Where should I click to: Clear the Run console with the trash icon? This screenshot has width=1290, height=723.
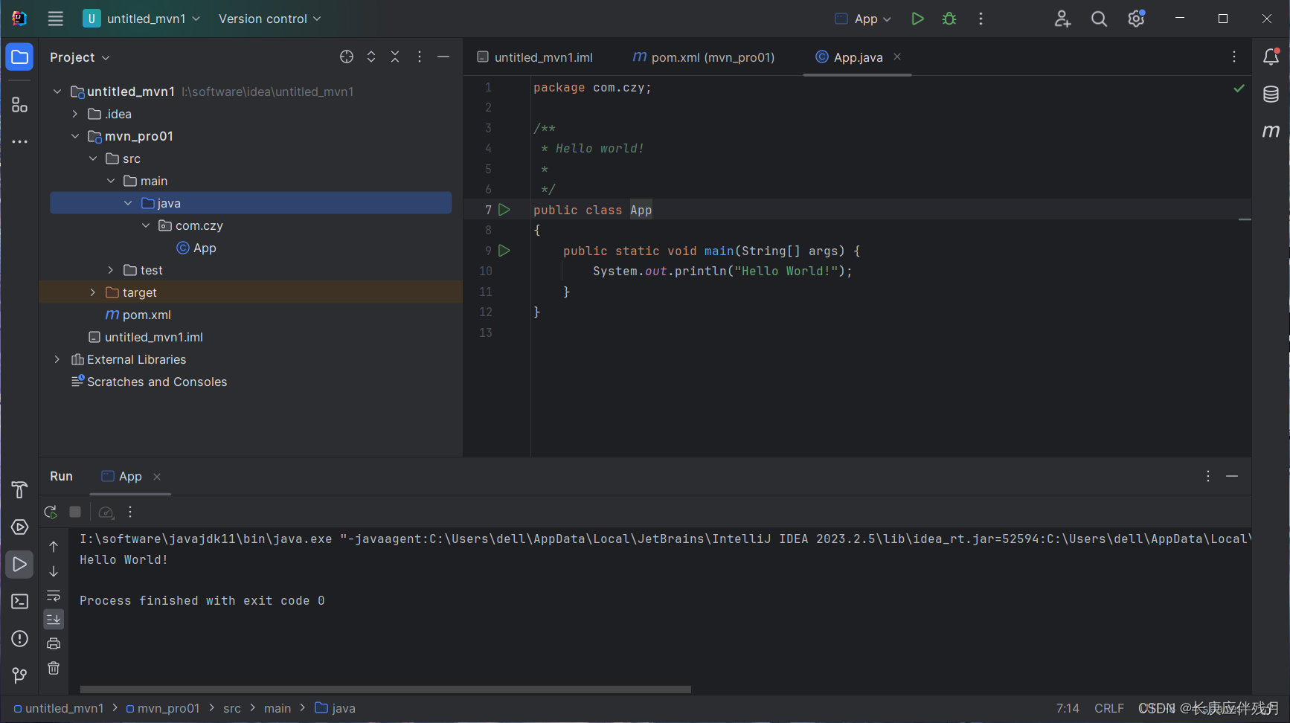(53, 668)
